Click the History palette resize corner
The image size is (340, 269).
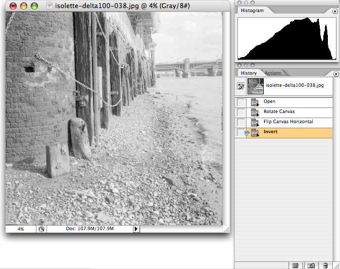coord(336,265)
